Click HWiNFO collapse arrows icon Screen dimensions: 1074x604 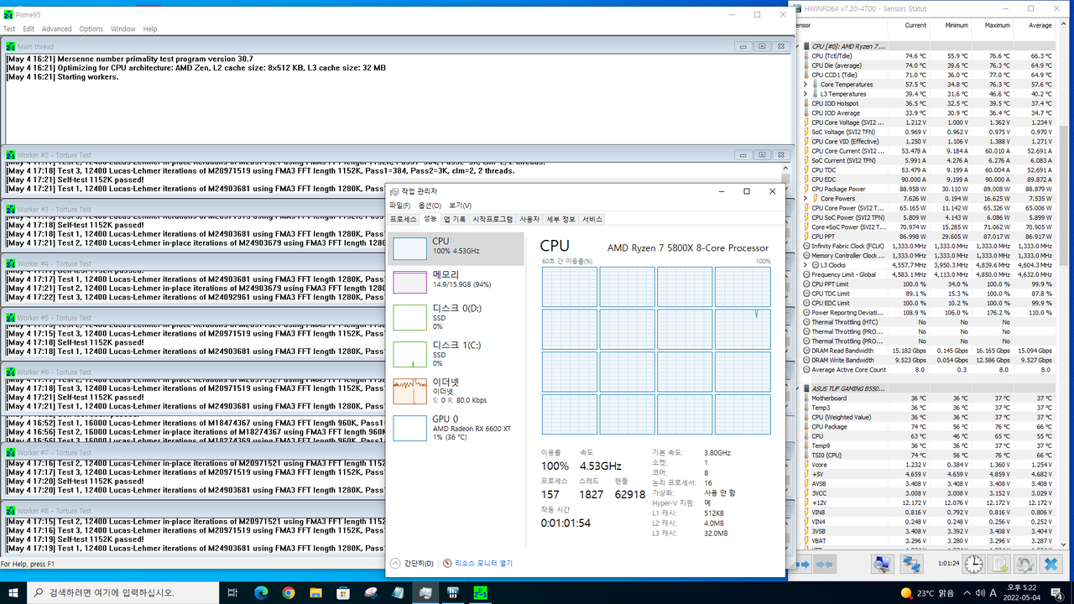[x=825, y=565]
